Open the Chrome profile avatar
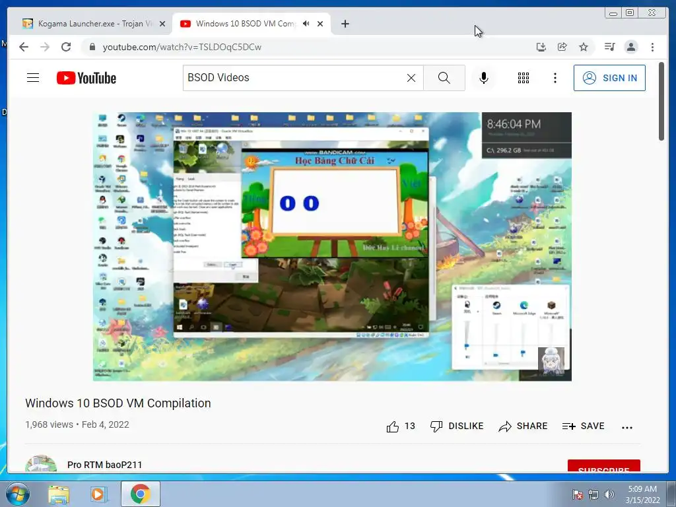This screenshot has height=507, width=676. pyautogui.click(x=630, y=47)
